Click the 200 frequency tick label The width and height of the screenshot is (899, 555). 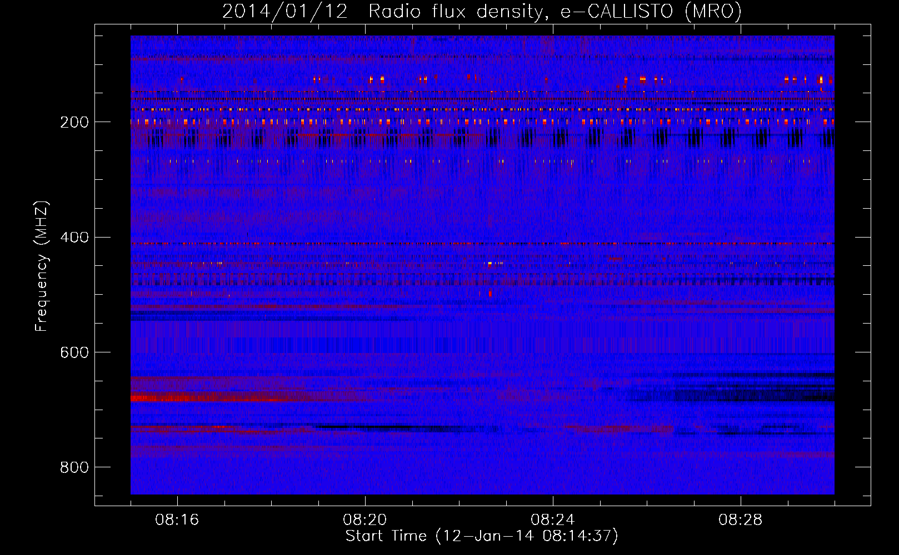[x=74, y=122]
